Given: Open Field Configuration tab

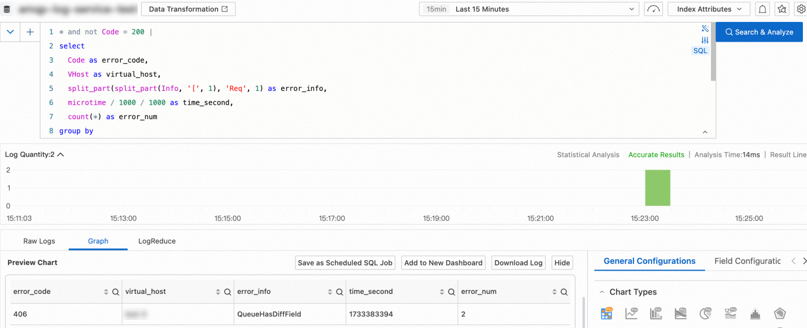Looking at the screenshot, I should point(747,261).
